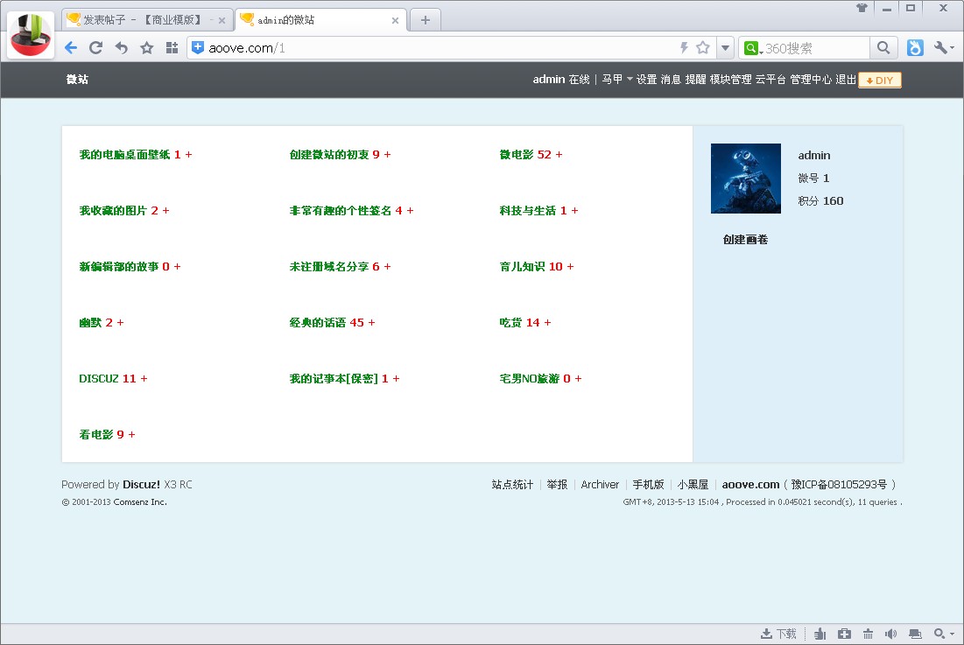Open a new tab with plus button
The height and width of the screenshot is (645, 964).
425,20
